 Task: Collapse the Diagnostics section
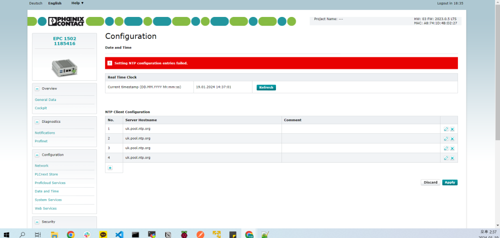(37, 122)
